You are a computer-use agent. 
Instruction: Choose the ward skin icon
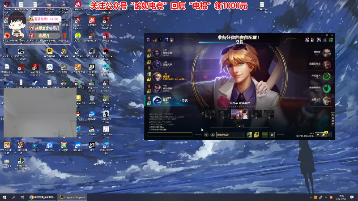(x=265, y=135)
